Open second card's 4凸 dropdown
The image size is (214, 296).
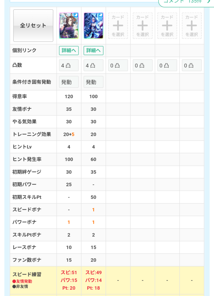94,66
